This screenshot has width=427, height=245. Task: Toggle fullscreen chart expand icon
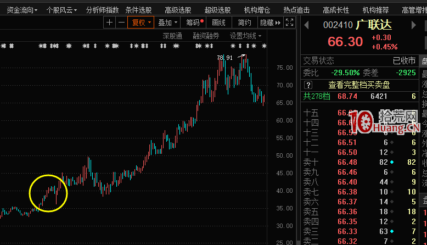click(x=289, y=23)
